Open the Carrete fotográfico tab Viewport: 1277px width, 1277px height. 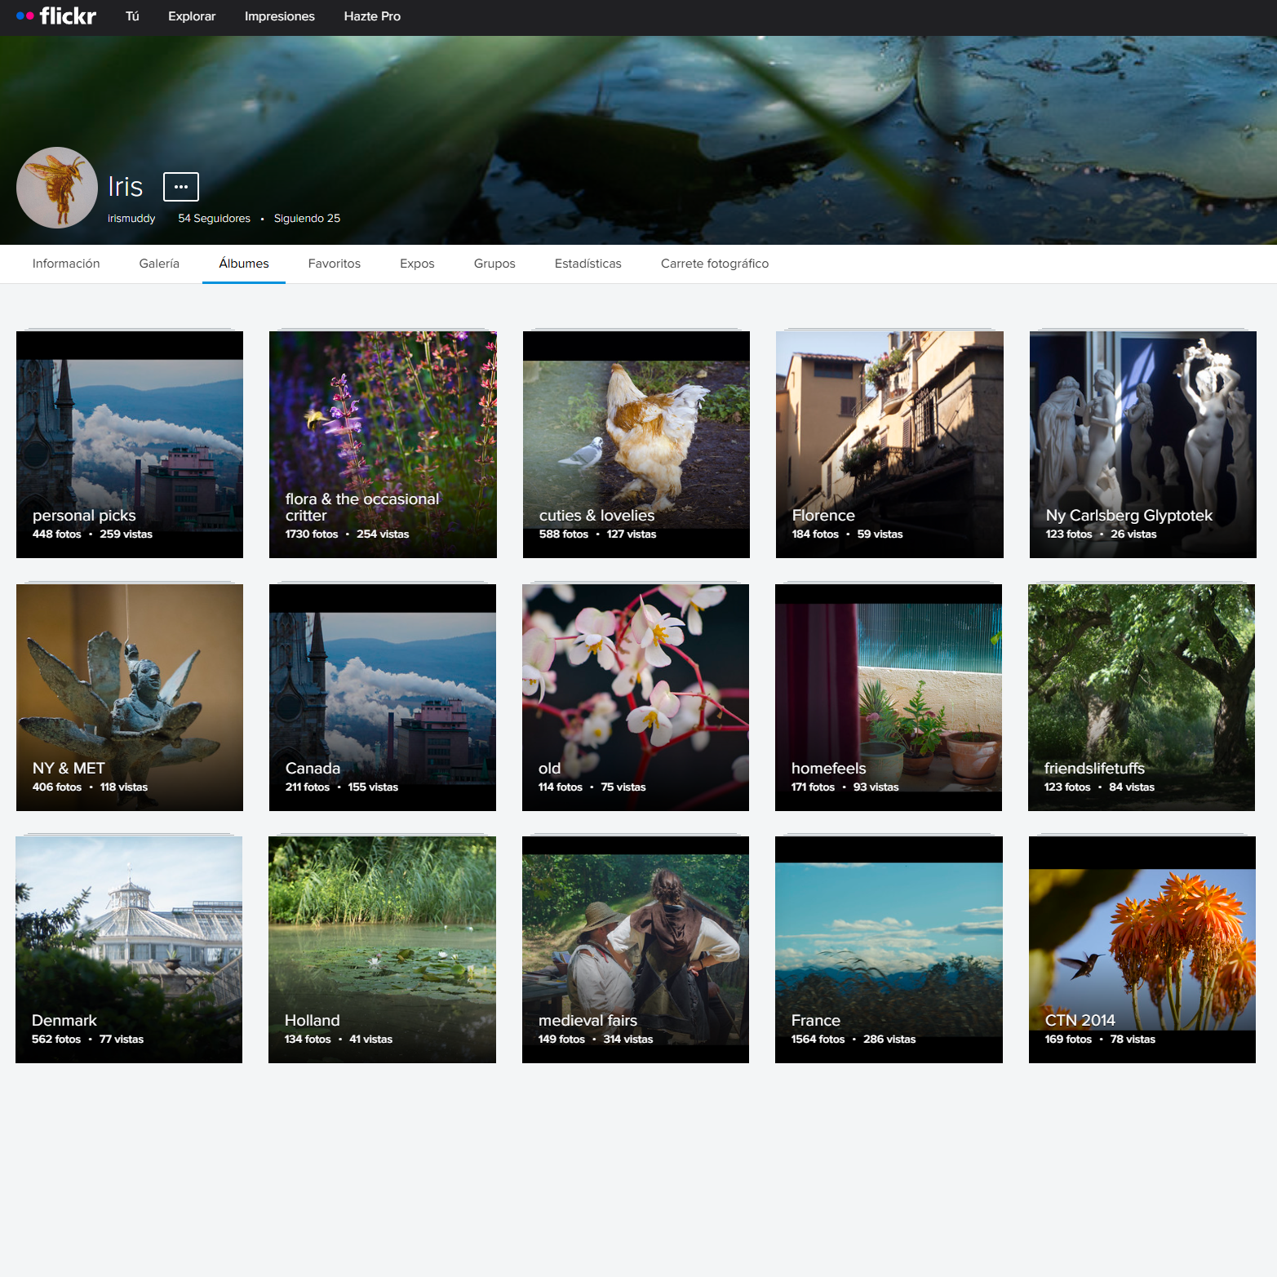714,263
